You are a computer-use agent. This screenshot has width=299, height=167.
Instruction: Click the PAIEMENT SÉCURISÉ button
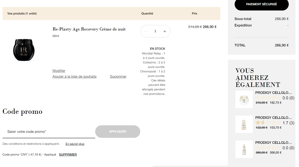coord(261,4)
